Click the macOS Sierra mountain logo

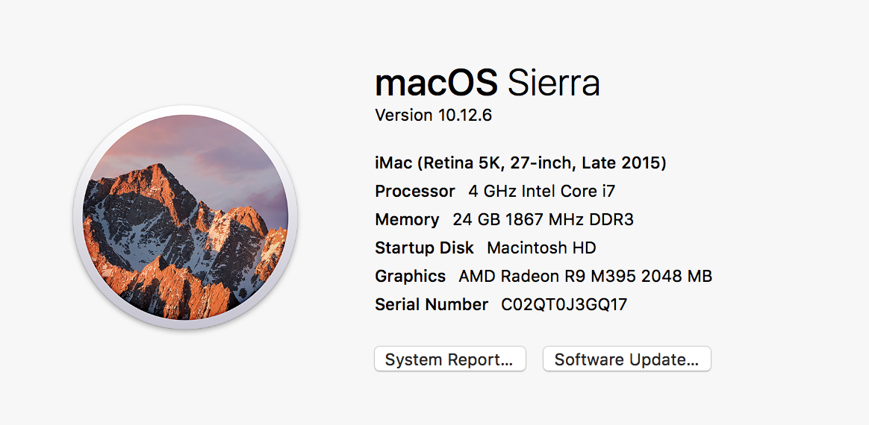[185, 217]
